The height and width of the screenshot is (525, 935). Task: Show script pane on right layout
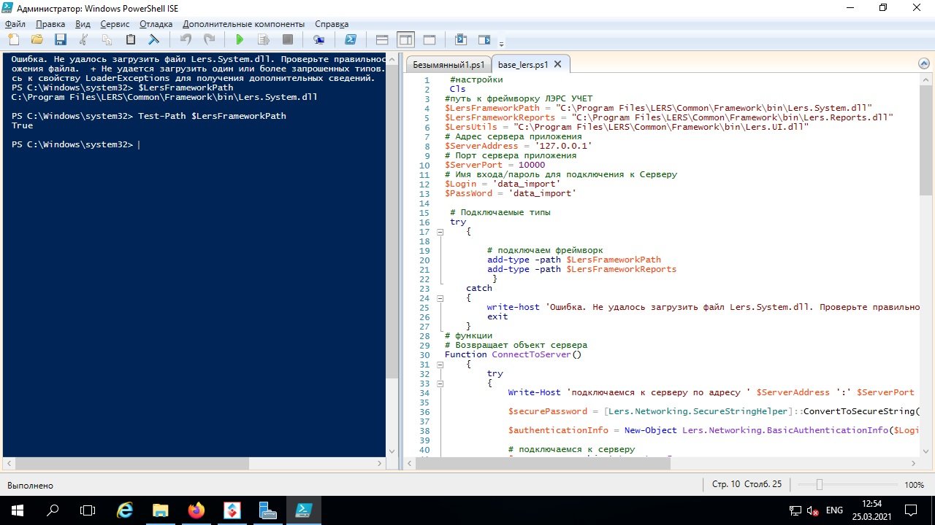pos(405,39)
